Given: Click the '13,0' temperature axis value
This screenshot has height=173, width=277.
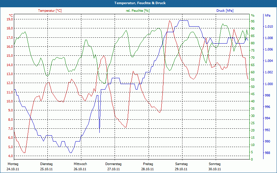Looking at the screenshot, I should (10, 74).
